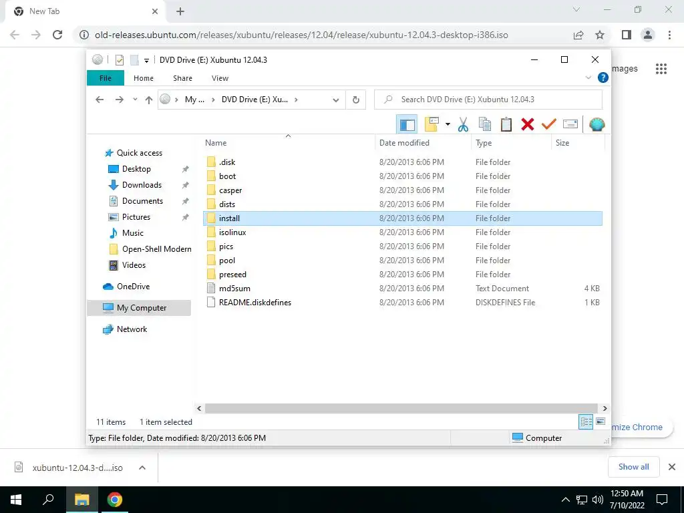Click the Search DVD Drive field
684x513 pixels.
point(488,100)
